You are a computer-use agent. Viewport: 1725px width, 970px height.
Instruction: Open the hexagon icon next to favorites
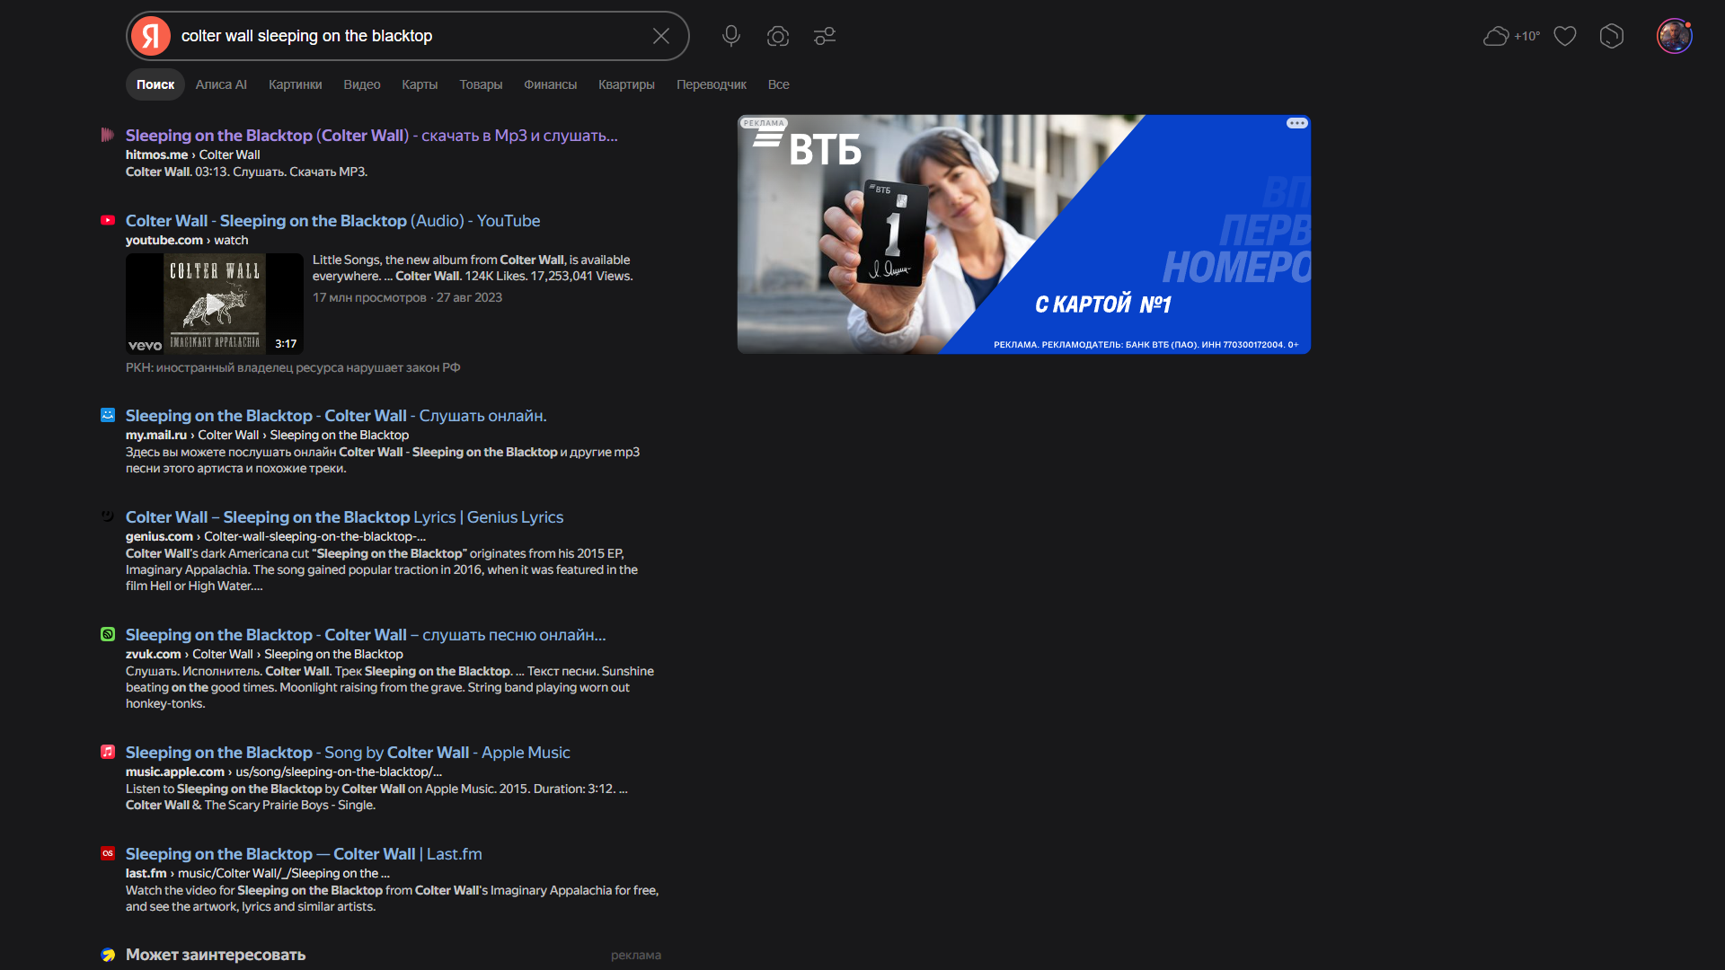pos(1612,36)
